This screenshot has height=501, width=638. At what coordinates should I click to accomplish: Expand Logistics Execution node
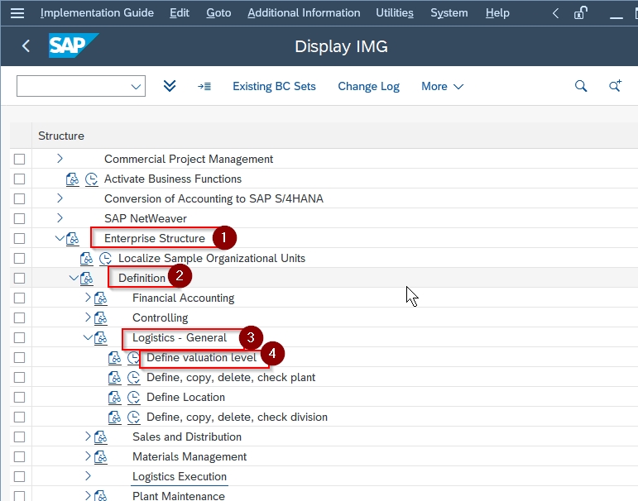(88, 476)
